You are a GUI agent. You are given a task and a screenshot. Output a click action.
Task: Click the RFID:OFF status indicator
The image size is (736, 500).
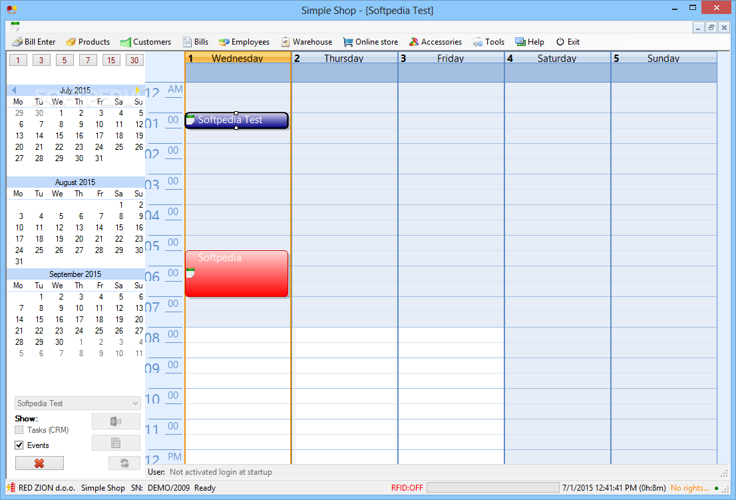(407, 488)
